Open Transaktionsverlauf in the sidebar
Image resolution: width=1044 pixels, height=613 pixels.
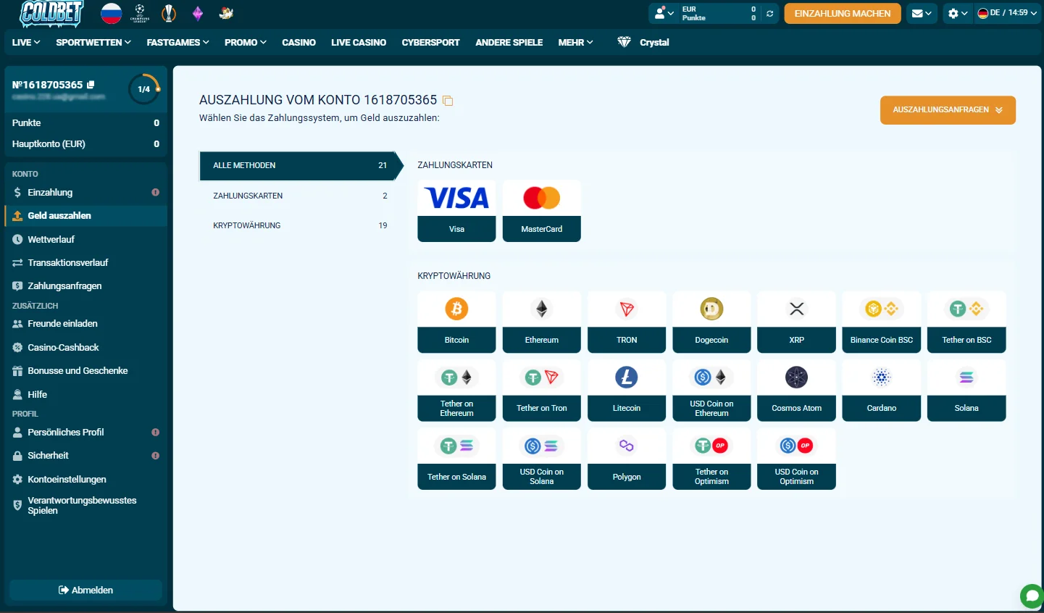click(x=67, y=262)
